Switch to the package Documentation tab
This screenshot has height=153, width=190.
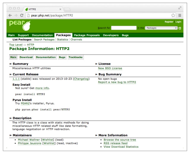46,57
